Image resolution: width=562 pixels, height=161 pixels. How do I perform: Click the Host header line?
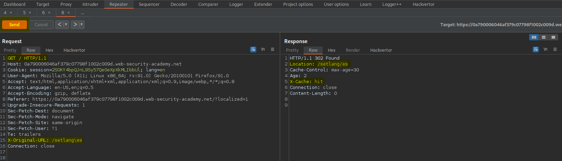pyautogui.click(x=95, y=64)
